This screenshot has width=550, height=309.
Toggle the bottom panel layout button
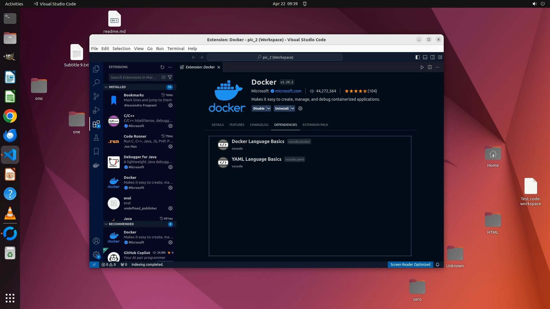point(425,57)
